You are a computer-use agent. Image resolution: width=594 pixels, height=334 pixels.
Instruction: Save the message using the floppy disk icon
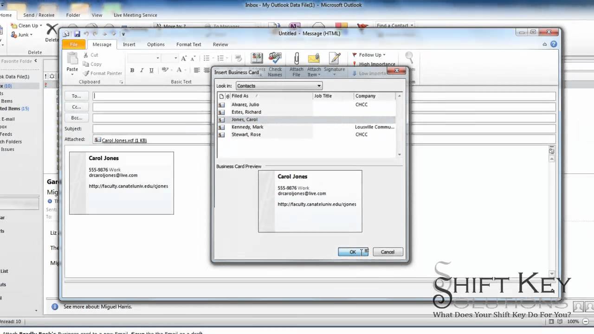click(77, 34)
